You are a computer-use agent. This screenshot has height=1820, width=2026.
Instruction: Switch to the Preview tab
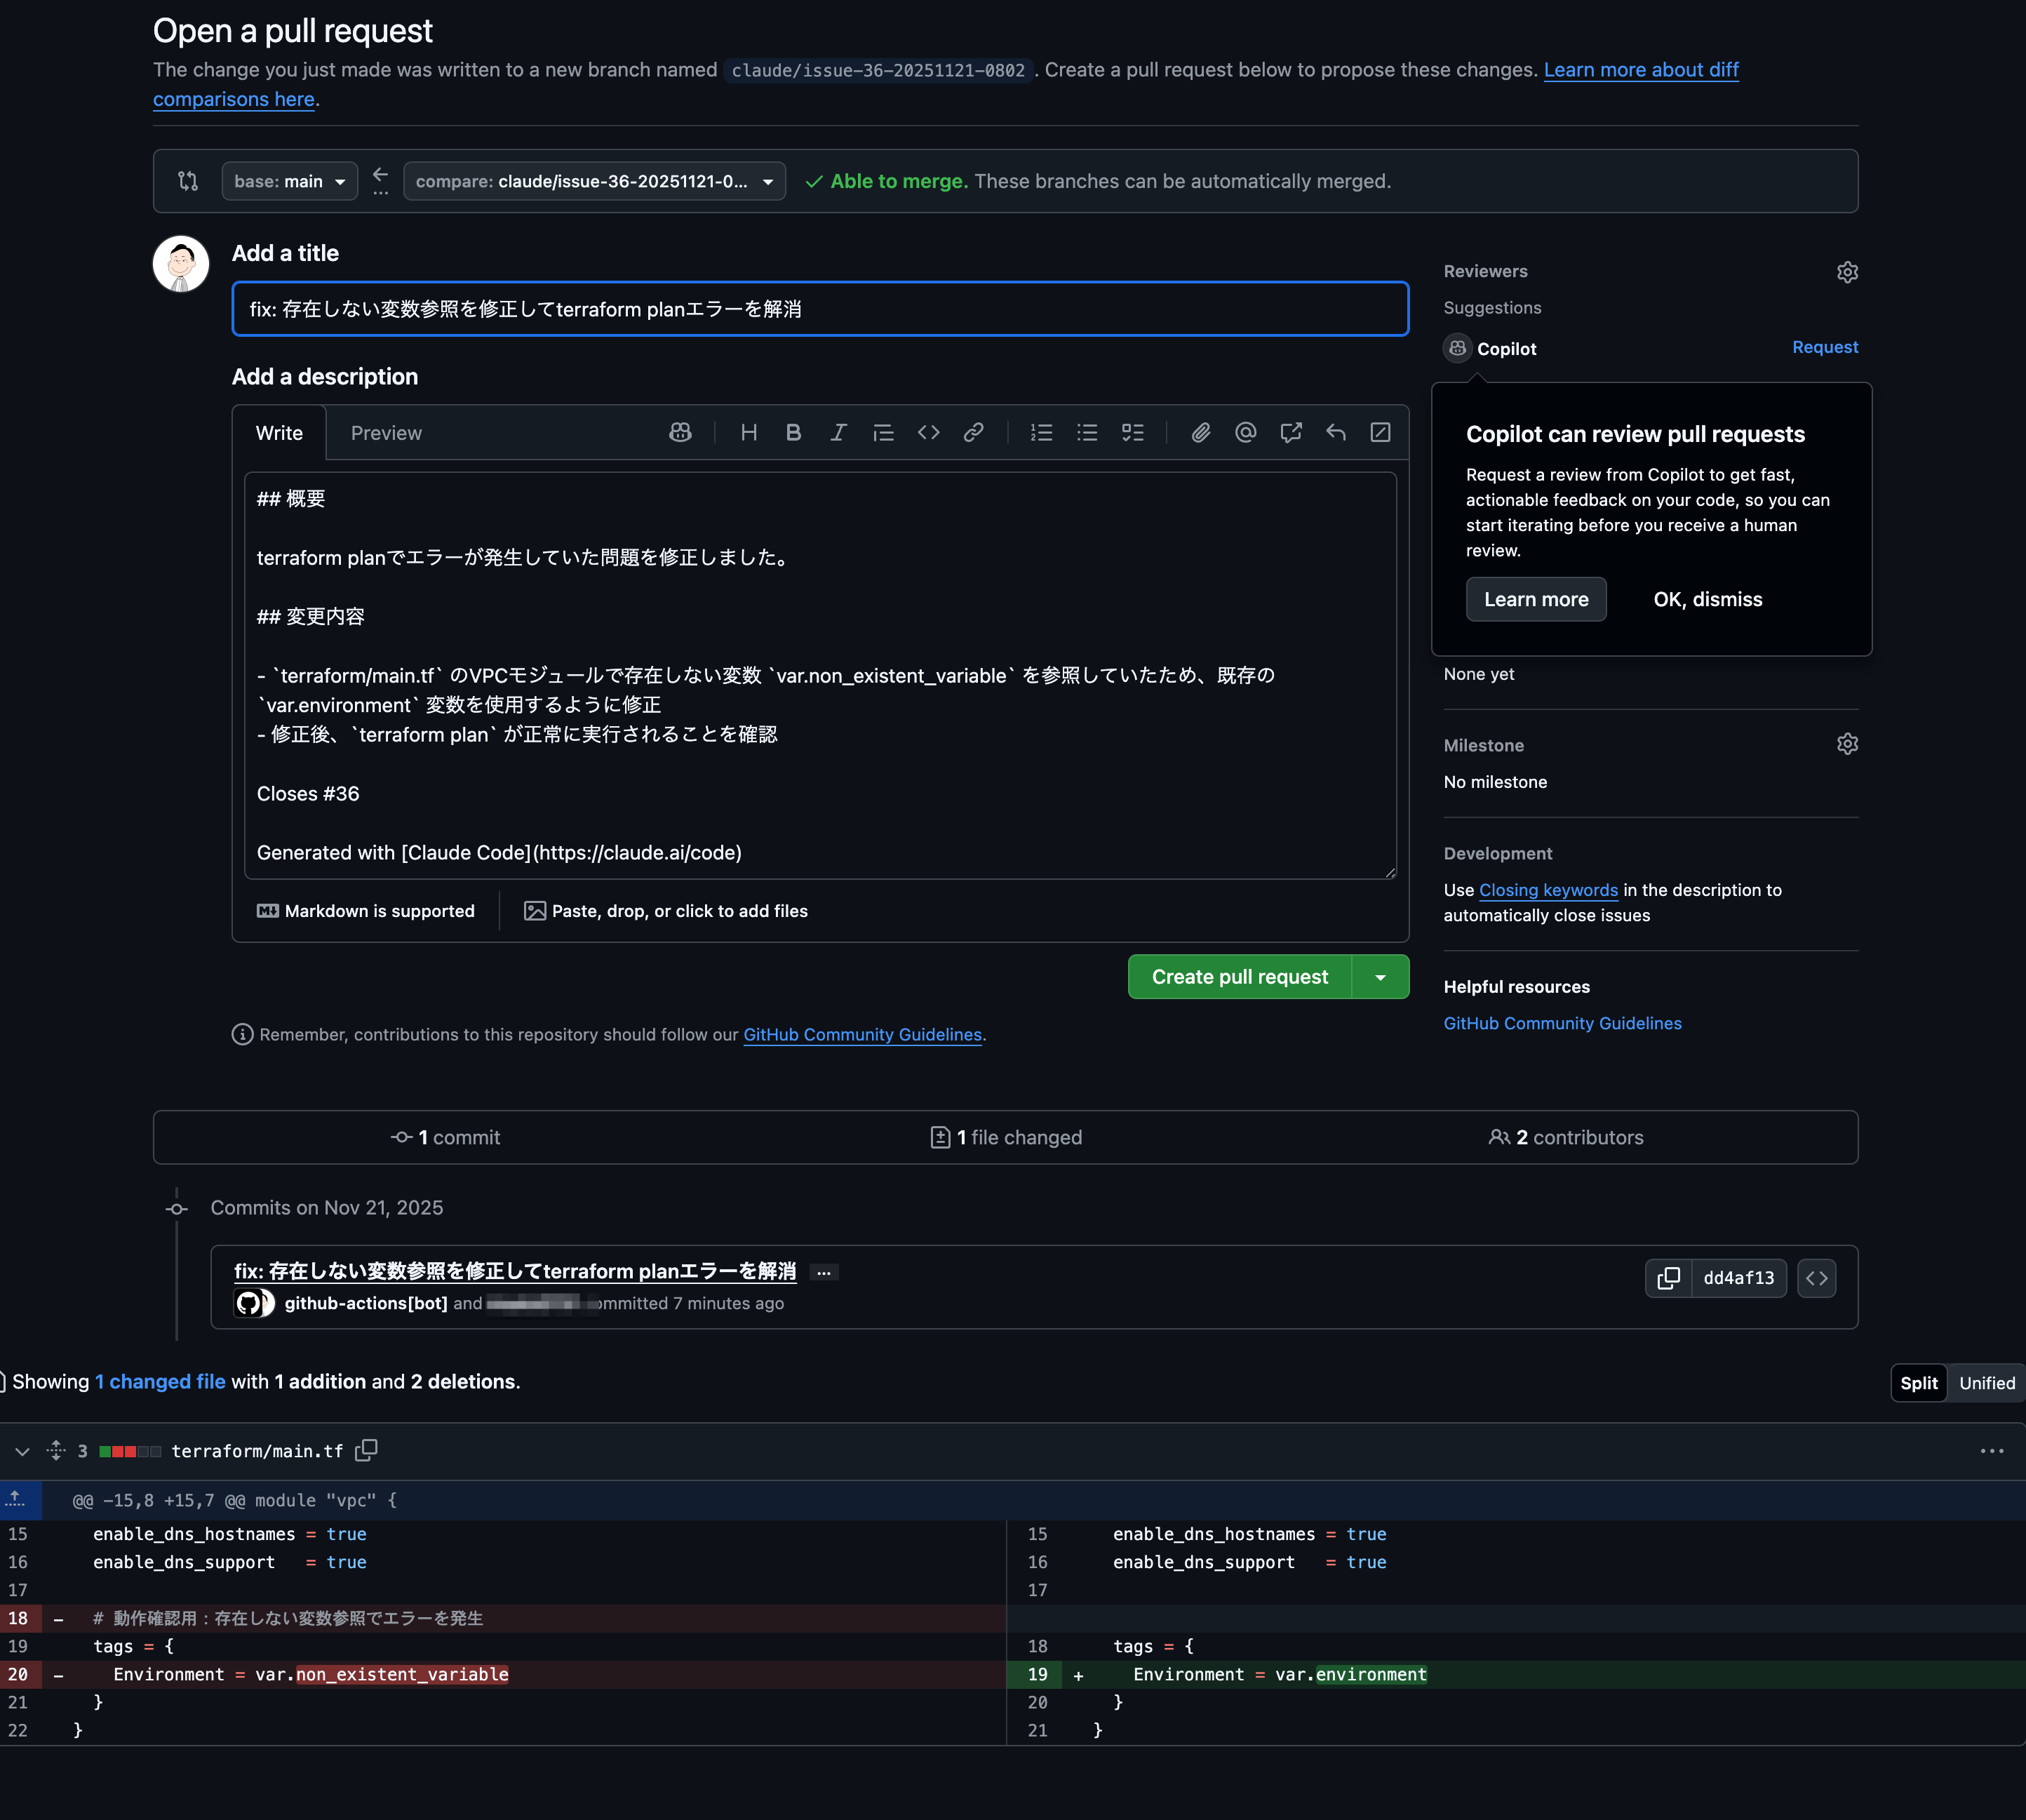pyautogui.click(x=386, y=433)
